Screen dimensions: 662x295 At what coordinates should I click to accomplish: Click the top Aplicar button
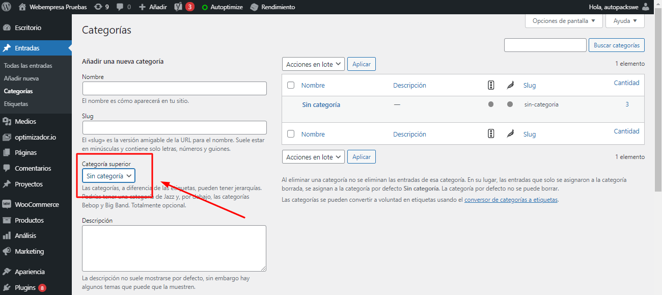point(362,64)
